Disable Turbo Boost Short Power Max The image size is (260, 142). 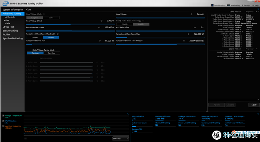click(x=35, y=37)
